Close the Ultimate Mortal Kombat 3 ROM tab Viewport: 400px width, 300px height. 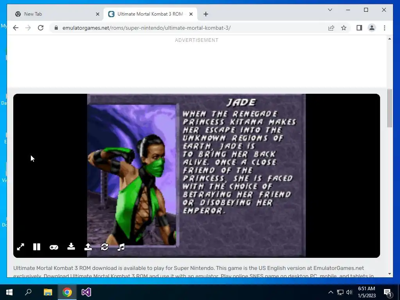tap(191, 14)
